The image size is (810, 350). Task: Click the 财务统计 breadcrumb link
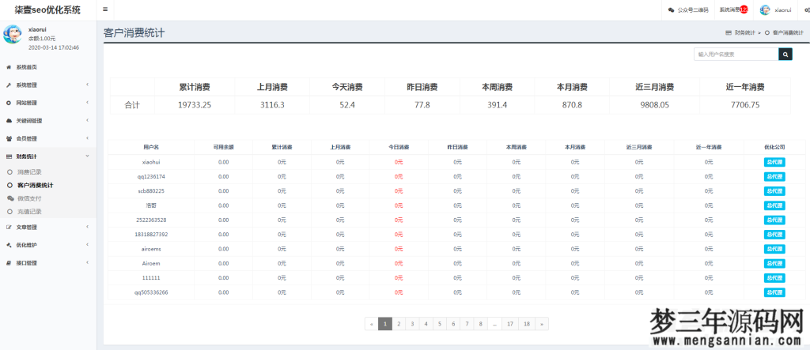coord(745,32)
